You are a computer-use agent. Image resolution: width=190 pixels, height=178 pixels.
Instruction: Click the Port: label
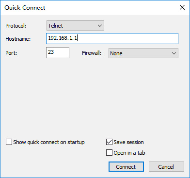11,53
